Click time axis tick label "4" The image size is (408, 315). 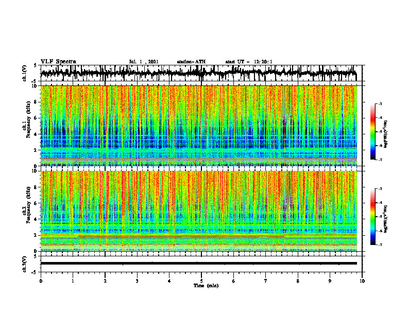(169, 281)
